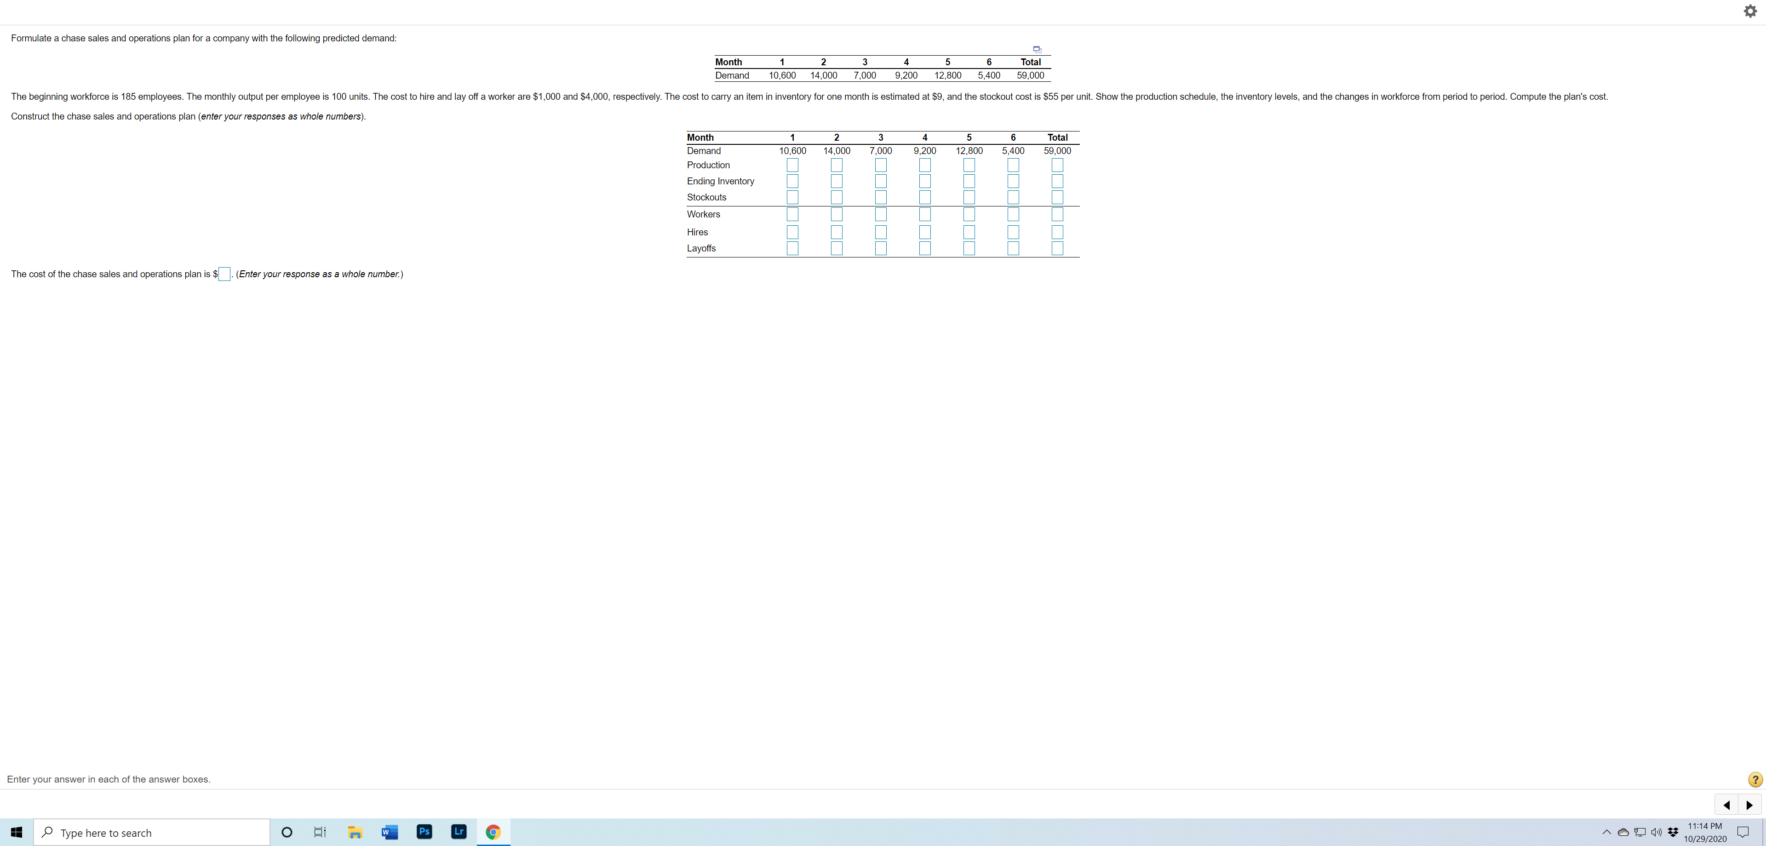Click the Type here to search box
Image resolution: width=1766 pixels, height=846 pixels.
(x=152, y=832)
